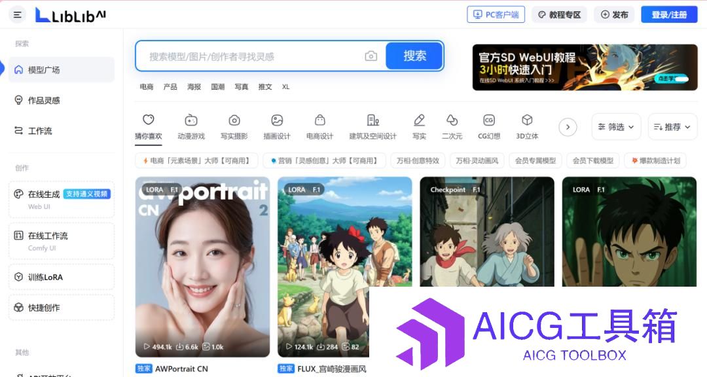Image resolution: width=707 pixels, height=377 pixels.
Task: Select the 万相·创意特效 tag chip
Action: [x=418, y=160]
